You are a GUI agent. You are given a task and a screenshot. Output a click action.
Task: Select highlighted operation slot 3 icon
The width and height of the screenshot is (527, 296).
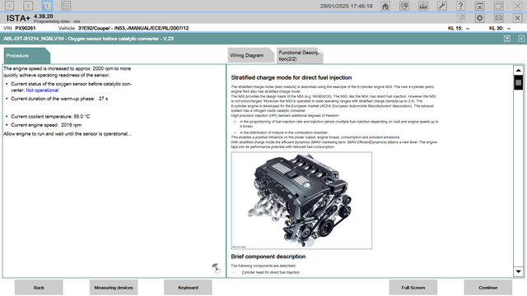coord(47,6)
